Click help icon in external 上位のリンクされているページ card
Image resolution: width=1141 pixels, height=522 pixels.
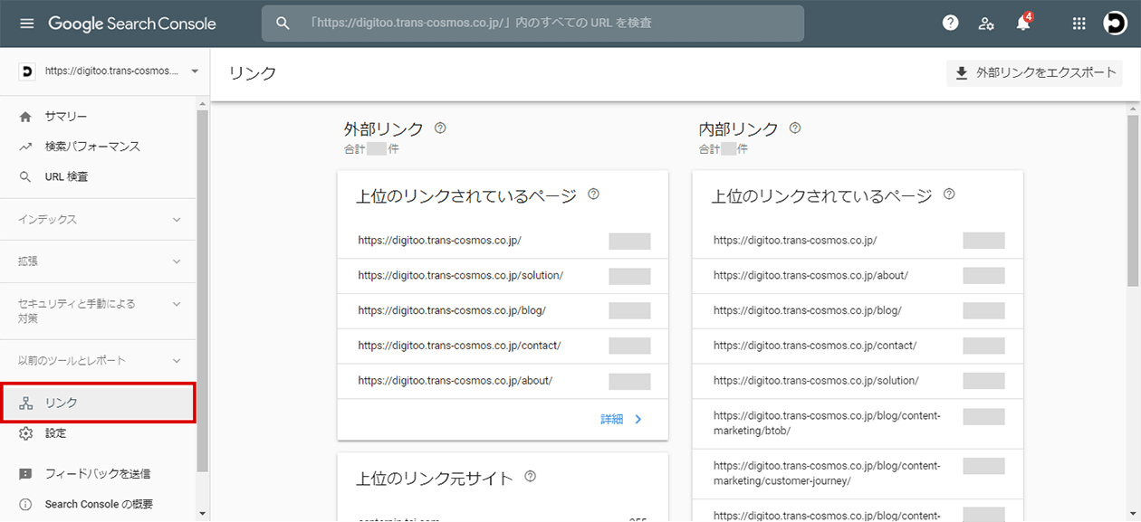coord(594,195)
